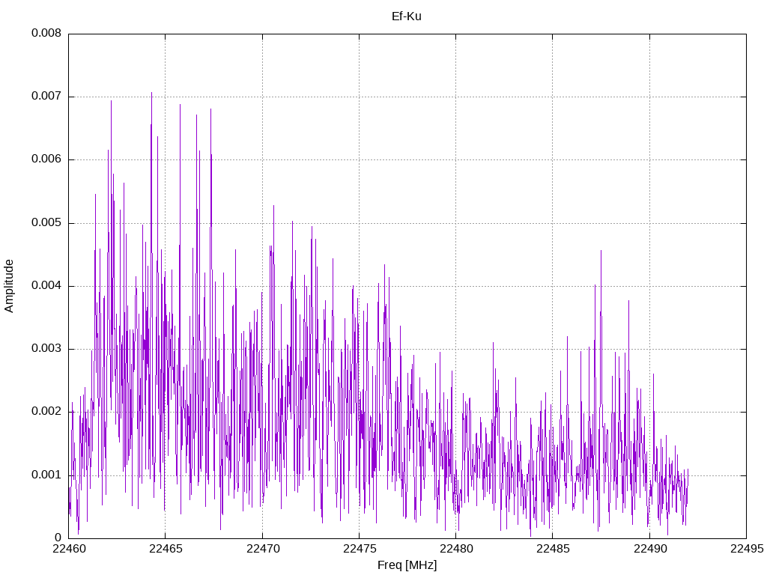This screenshot has width=767, height=575.
Task: Click the 22495 x-axis tick label
Action: pyautogui.click(x=747, y=549)
